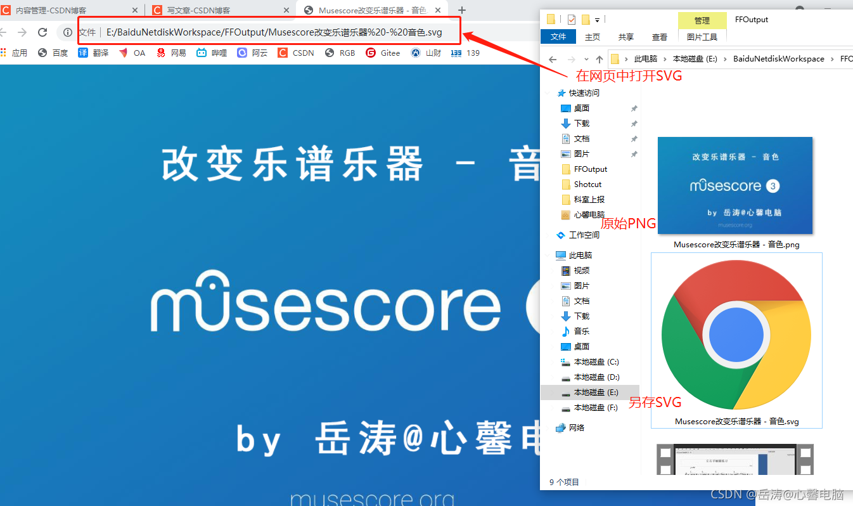Viewport: 853px width, 506px height.
Task: Toggle pin on the 桌面 quick access entry
Action: [633, 108]
